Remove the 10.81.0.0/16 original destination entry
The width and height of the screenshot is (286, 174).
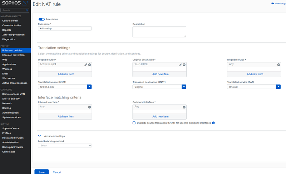coord(184,65)
